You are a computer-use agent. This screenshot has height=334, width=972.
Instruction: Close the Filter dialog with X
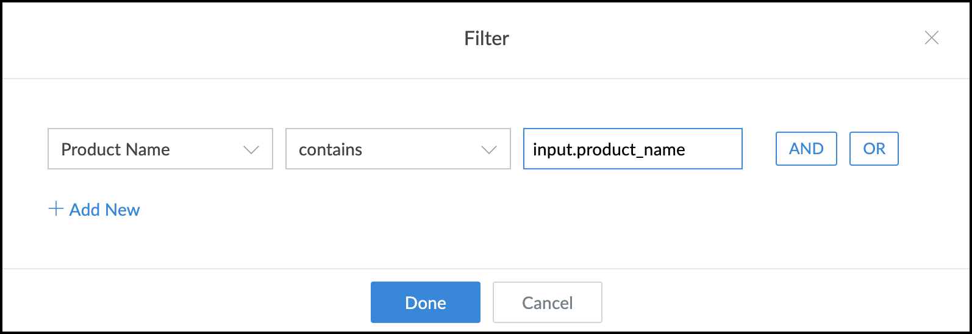point(931,38)
